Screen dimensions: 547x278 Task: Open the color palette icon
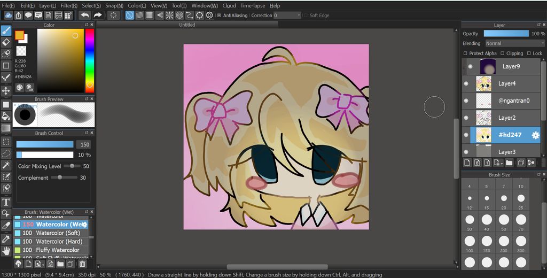coord(20,87)
